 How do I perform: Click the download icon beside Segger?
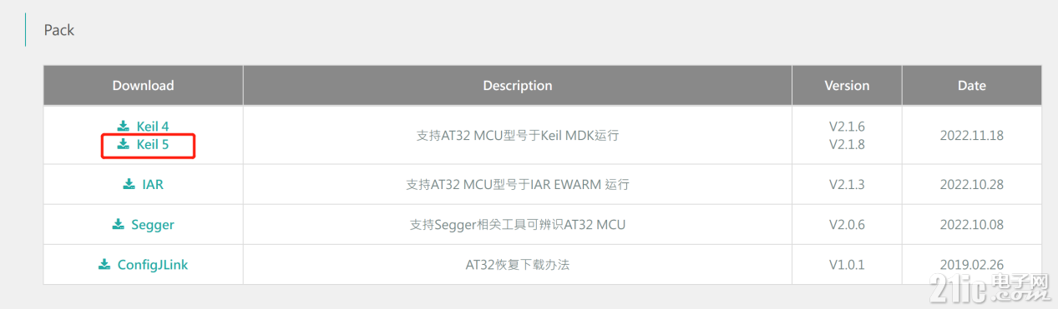click(x=118, y=224)
